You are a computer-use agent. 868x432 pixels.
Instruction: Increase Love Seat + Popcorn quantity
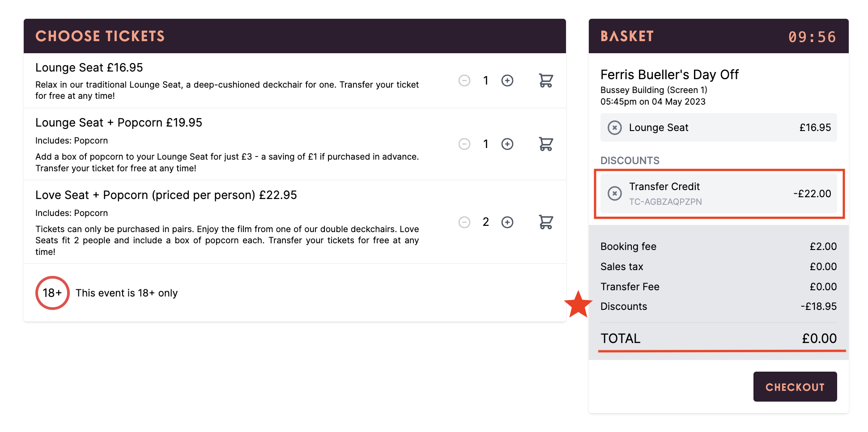(x=507, y=222)
